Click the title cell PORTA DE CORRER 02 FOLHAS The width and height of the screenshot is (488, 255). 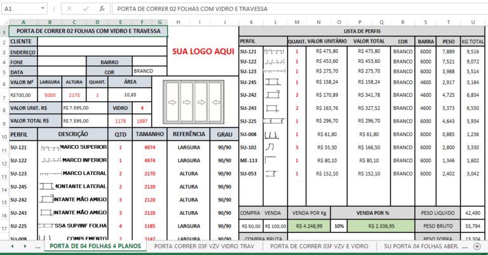[88, 31]
